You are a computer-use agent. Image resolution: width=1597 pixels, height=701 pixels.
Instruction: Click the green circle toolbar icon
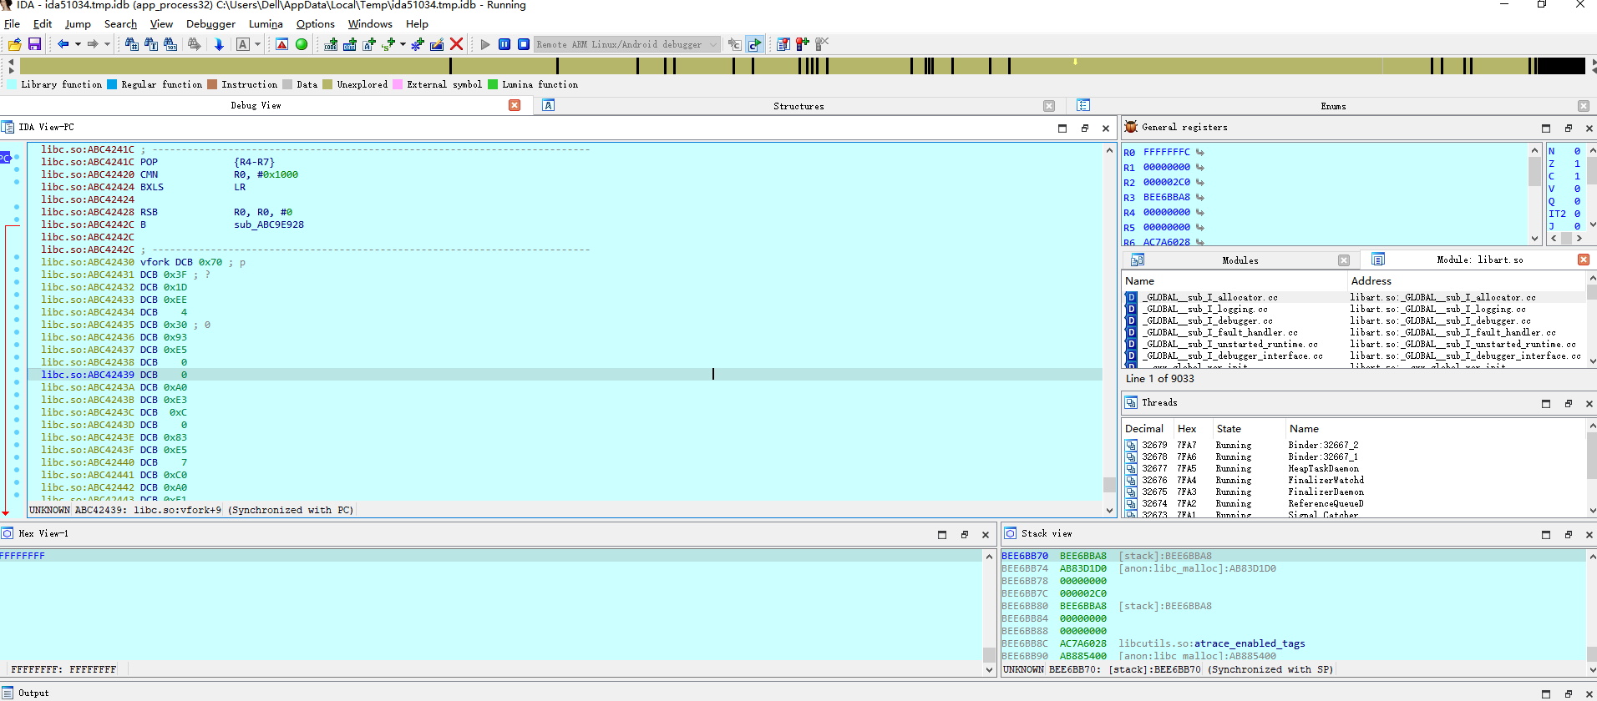[x=302, y=44]
